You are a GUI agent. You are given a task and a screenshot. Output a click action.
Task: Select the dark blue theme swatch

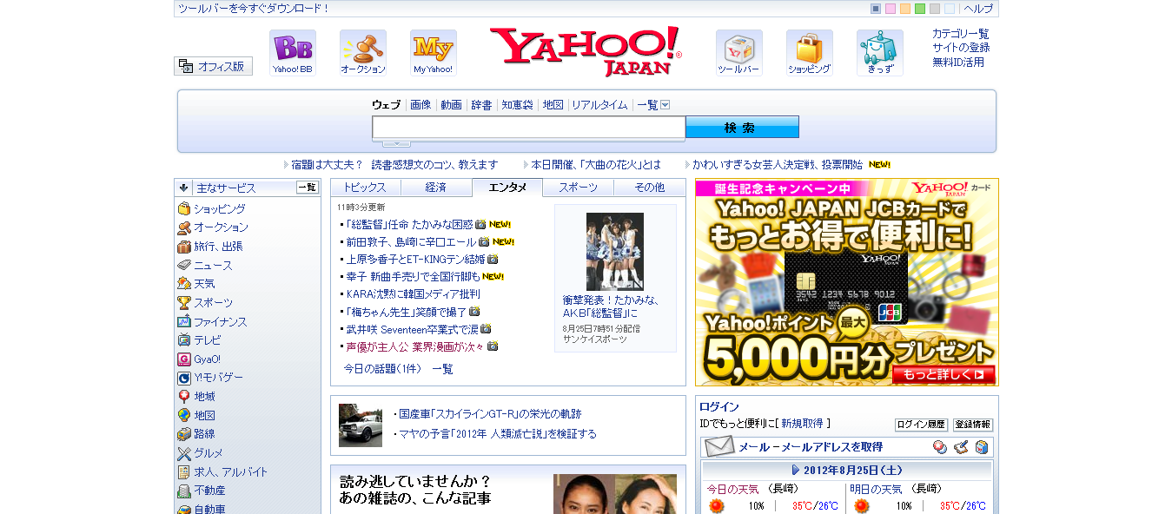[x=876, y=9]
